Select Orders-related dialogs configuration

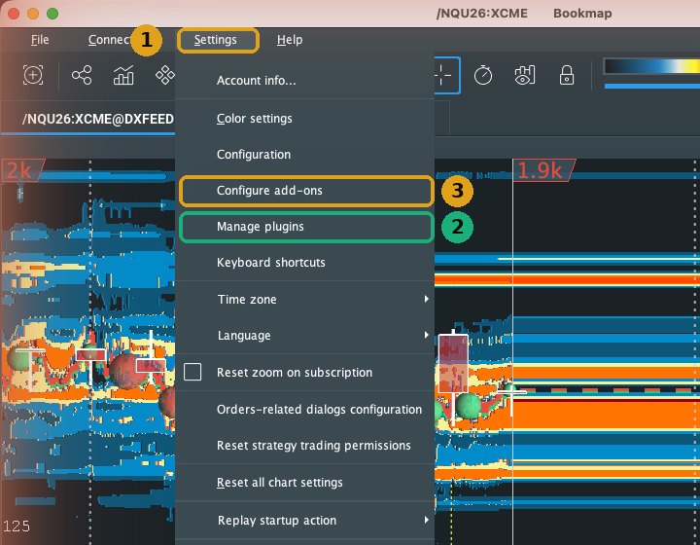click(305, 409)
